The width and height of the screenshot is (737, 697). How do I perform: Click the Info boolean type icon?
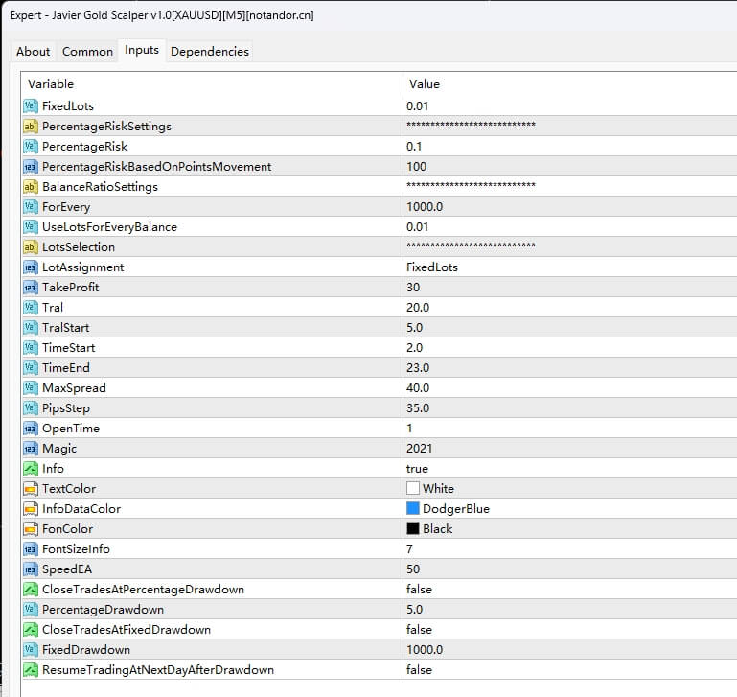(x=30, y=468)
